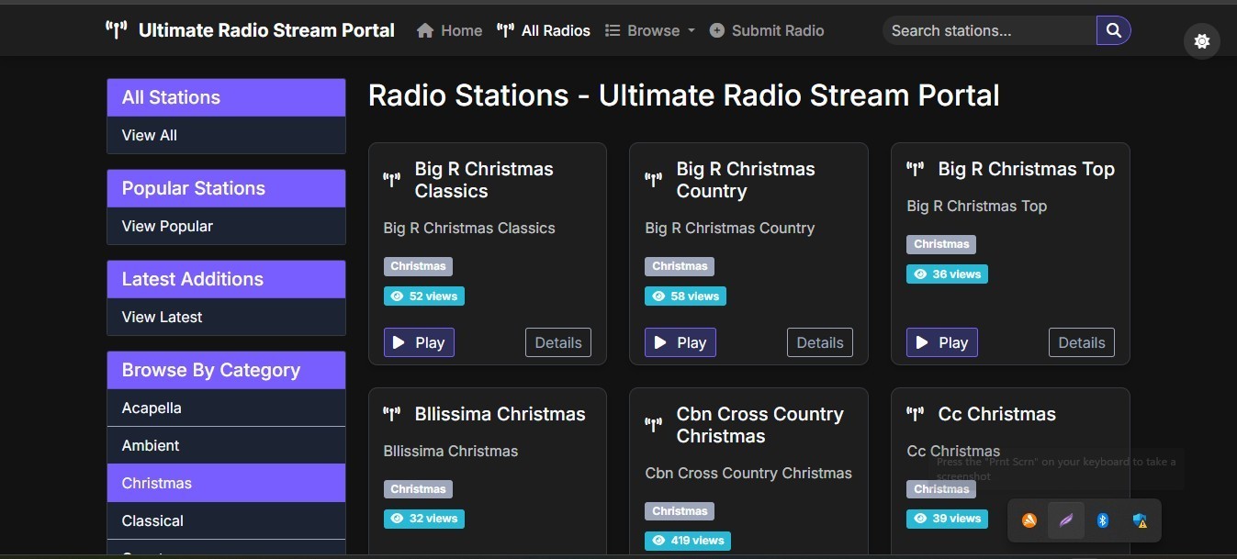Click the security shield tray icon
The width and height of the screenshot is (1237, 559).
1140,520
